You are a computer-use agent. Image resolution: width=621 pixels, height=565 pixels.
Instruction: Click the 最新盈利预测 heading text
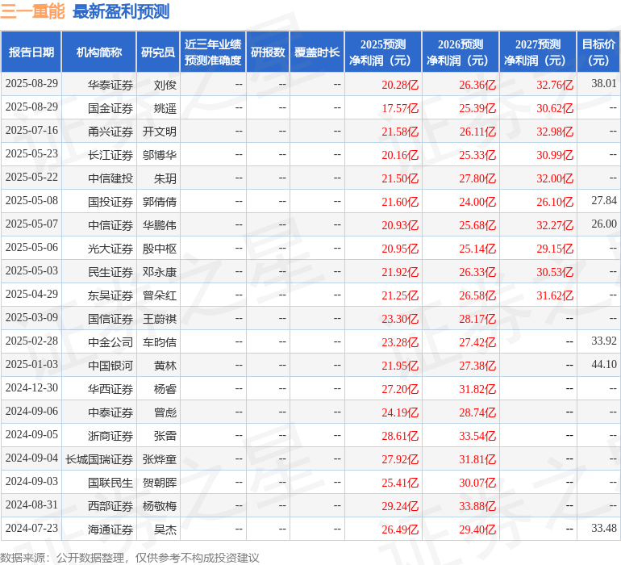121,11
